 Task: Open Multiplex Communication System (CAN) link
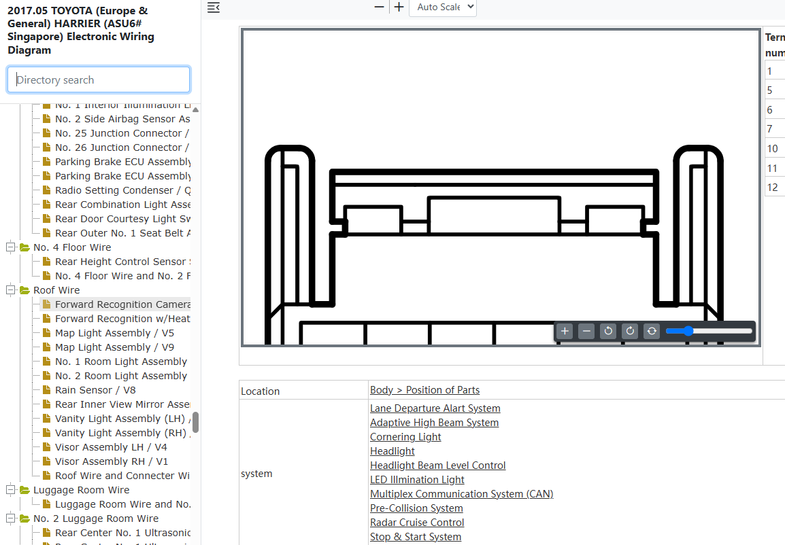click(462, 494)
